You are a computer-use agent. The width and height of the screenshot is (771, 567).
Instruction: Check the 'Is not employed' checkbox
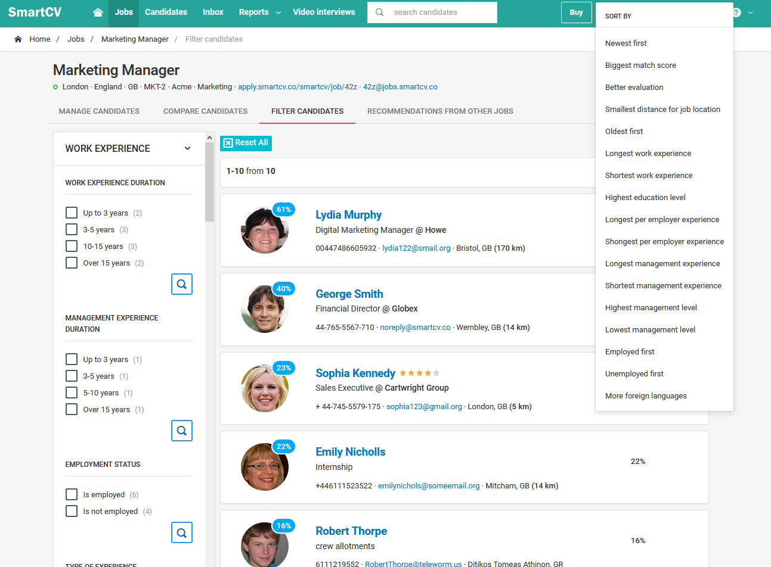(x=72, y=511)
